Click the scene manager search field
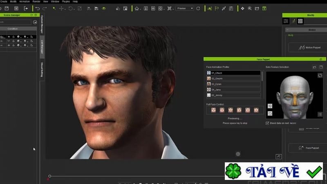 pos(16,22)
